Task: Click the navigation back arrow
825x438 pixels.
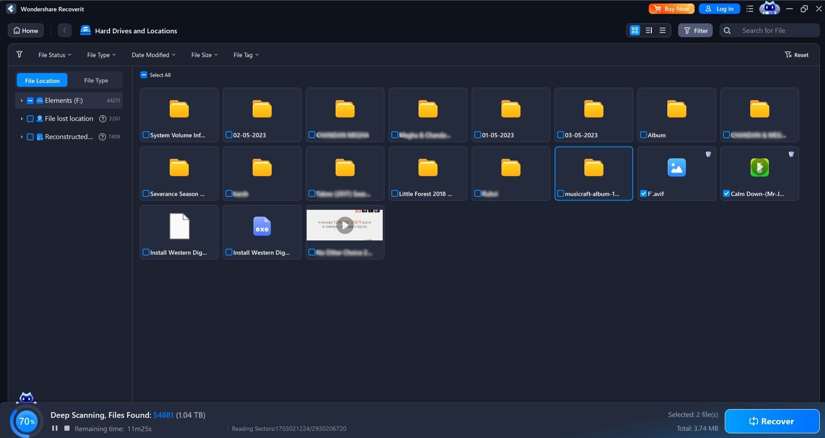Action: tap(65, 30)
